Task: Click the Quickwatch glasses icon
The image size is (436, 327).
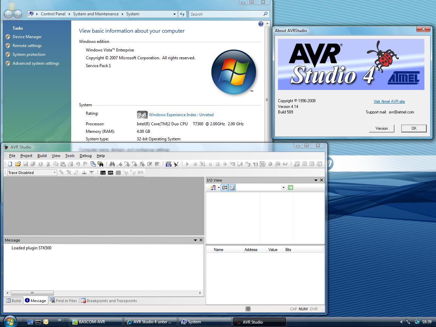Action: [x=285, y=164]
